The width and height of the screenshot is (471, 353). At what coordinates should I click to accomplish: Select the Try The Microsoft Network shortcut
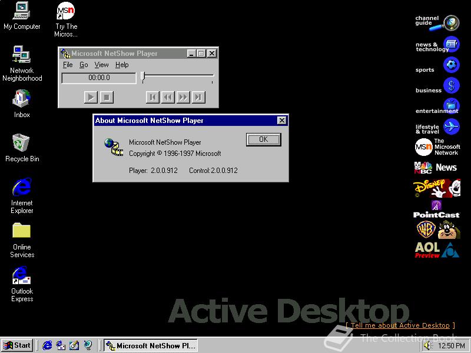66,19
